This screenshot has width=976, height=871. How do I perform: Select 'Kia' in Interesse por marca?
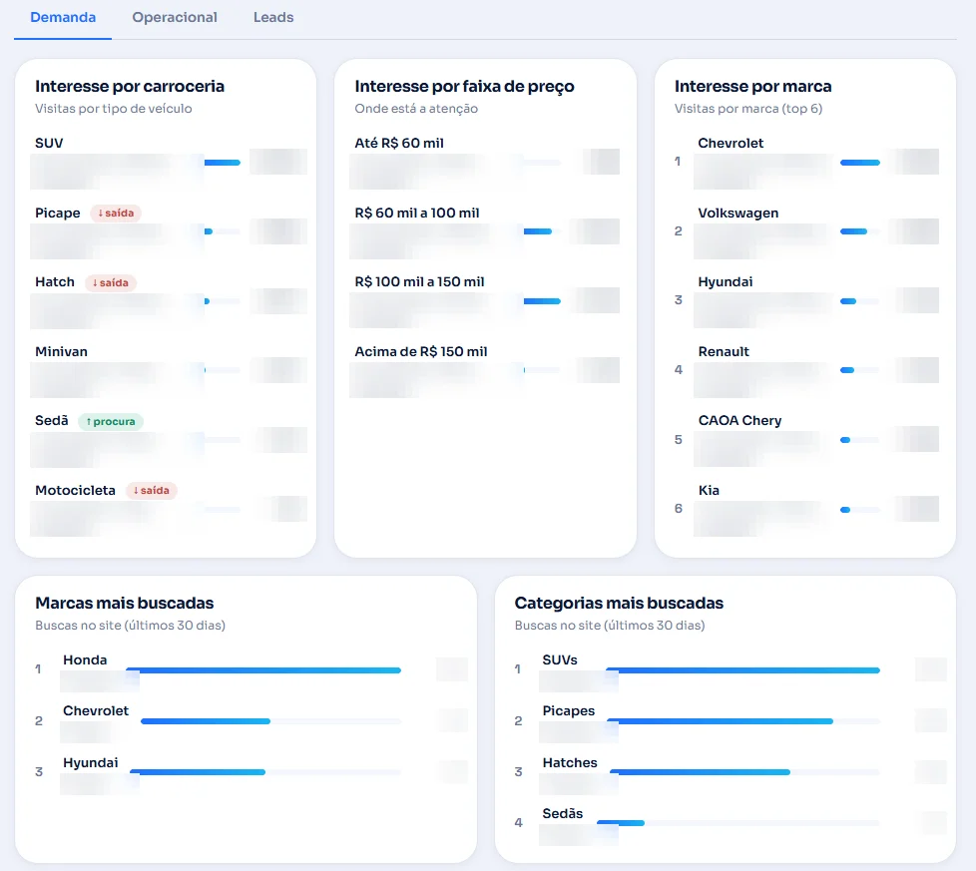pos(709,490)
